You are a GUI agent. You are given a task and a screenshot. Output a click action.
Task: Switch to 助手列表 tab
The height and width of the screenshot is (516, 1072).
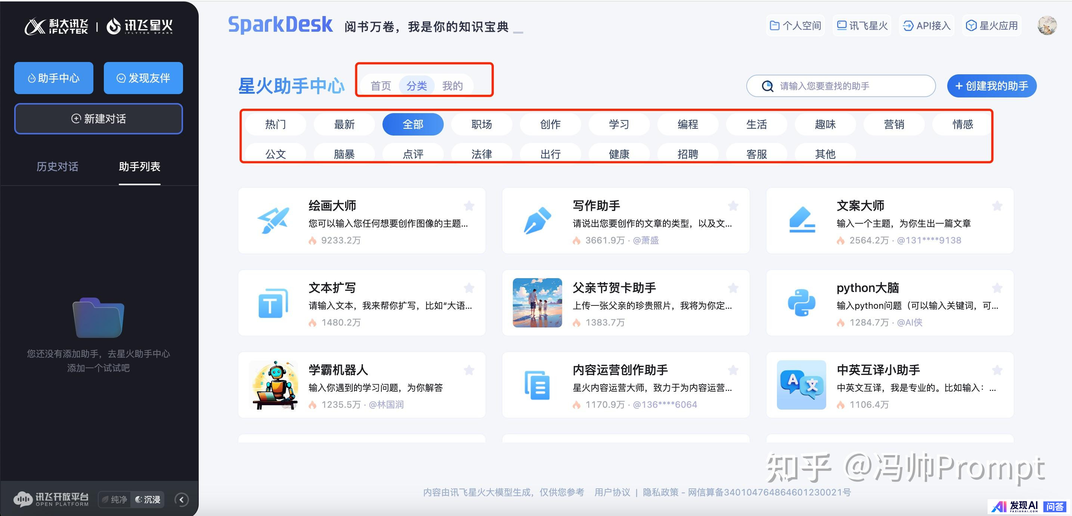[x=139, y=167]
